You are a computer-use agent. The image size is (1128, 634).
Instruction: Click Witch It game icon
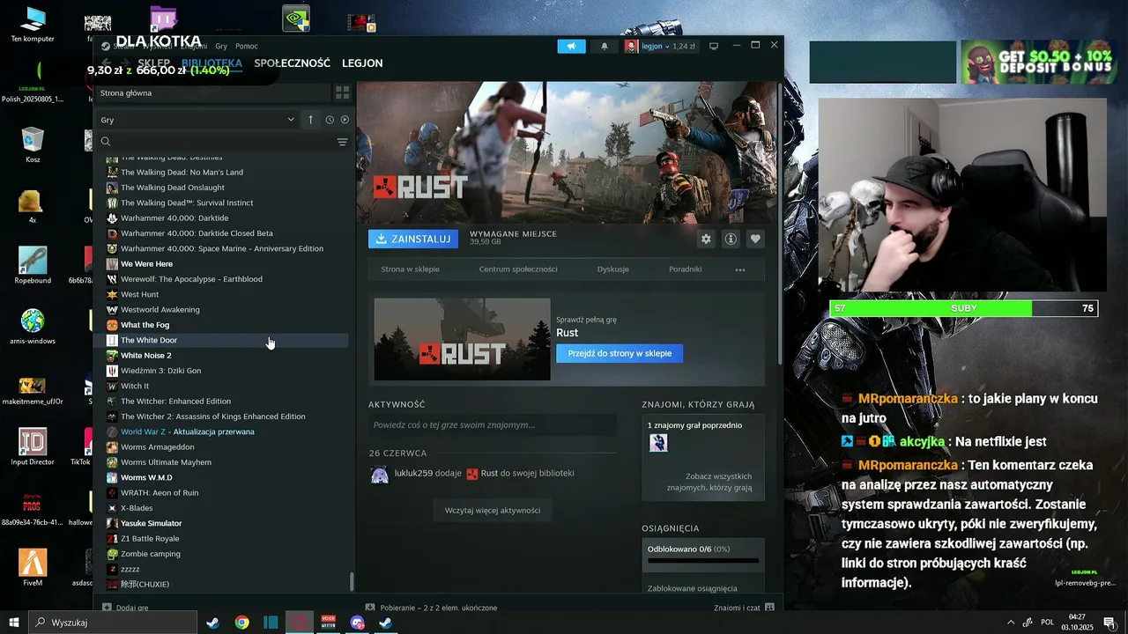click(112, 386)
